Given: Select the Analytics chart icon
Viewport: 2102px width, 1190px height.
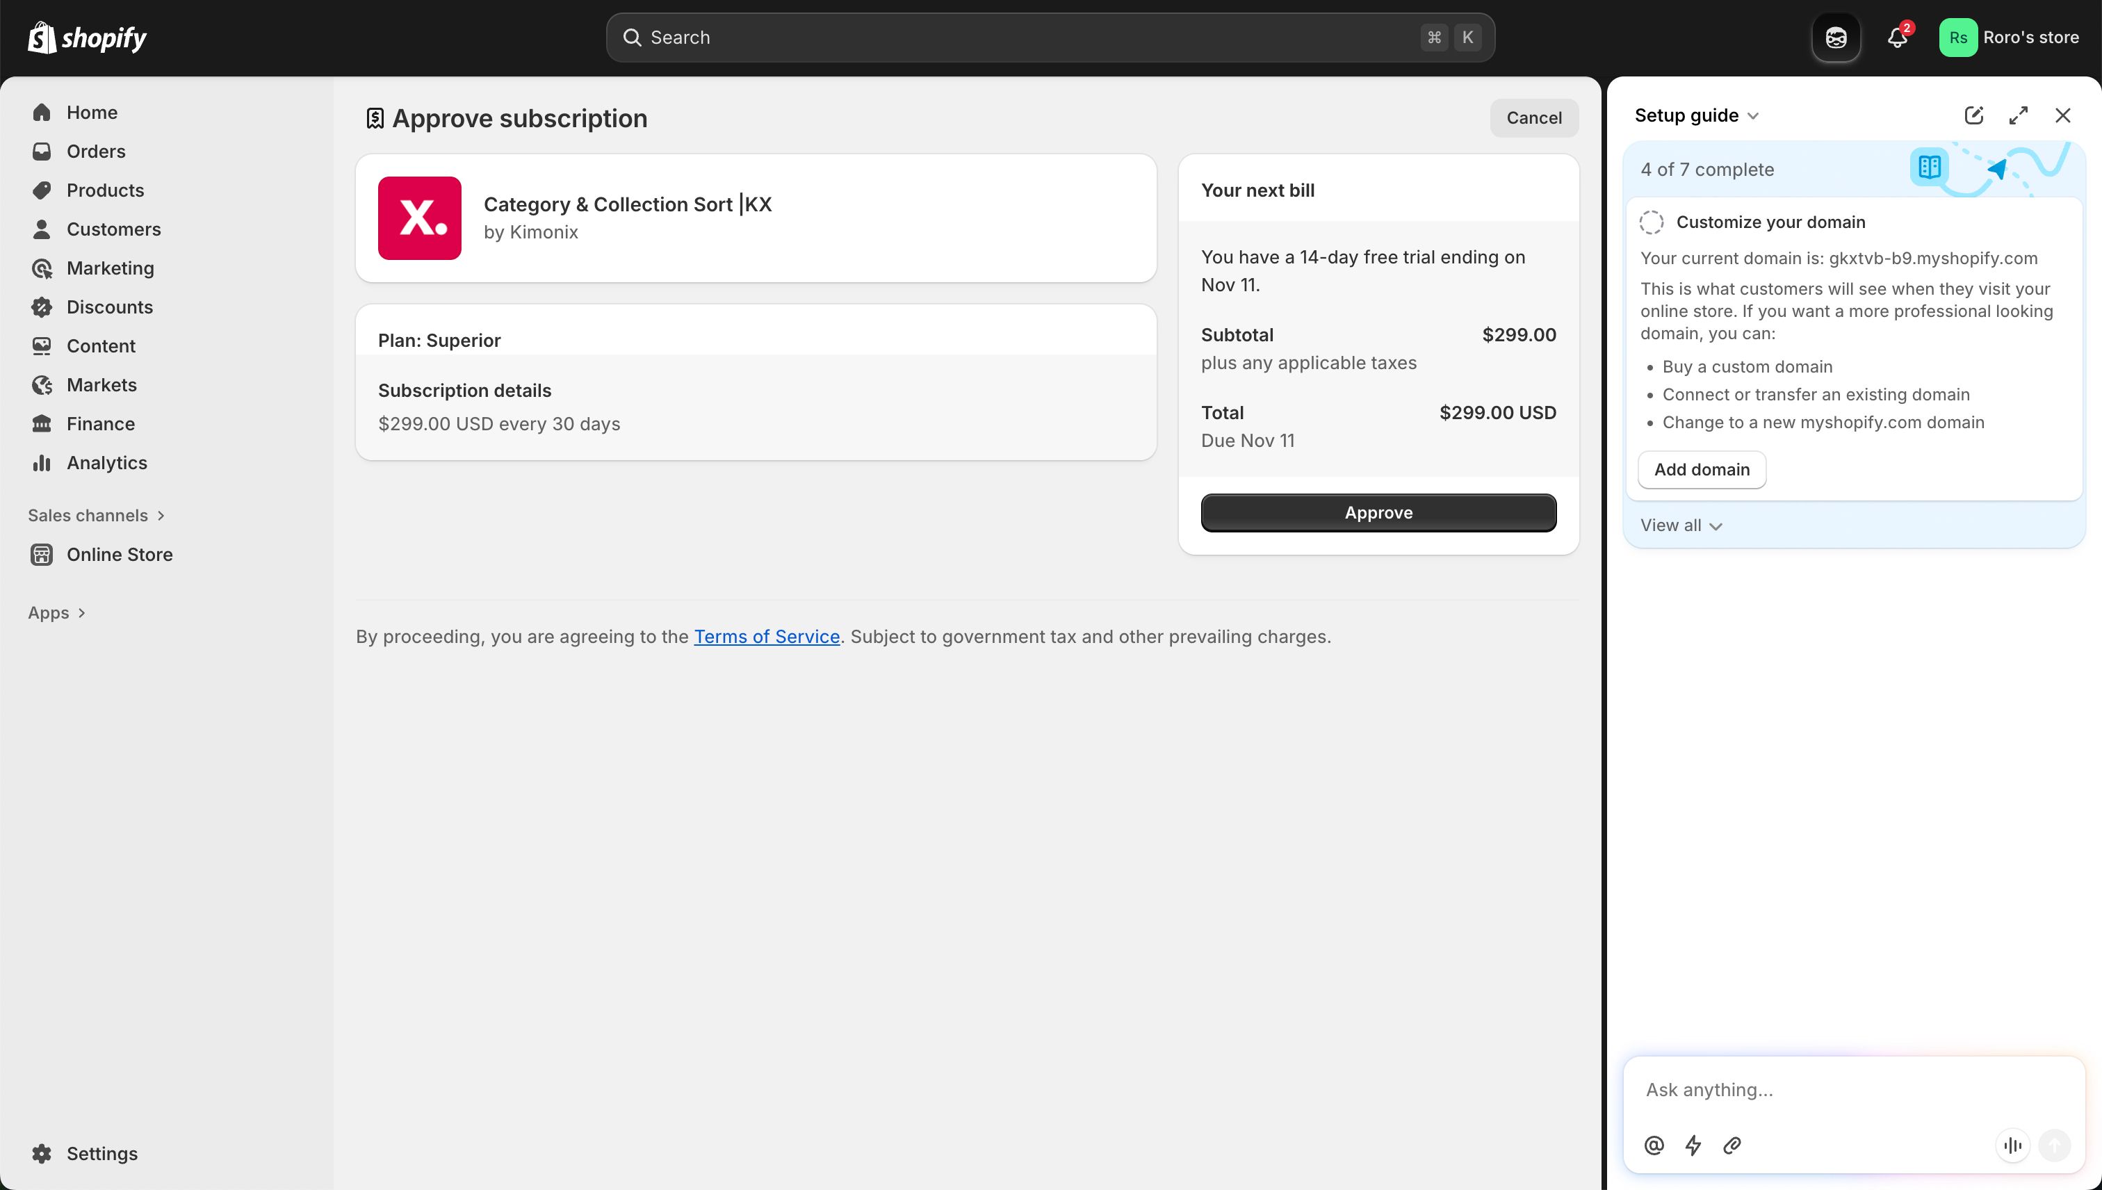Looking at the screenshot, I should (x=42, y=463).
